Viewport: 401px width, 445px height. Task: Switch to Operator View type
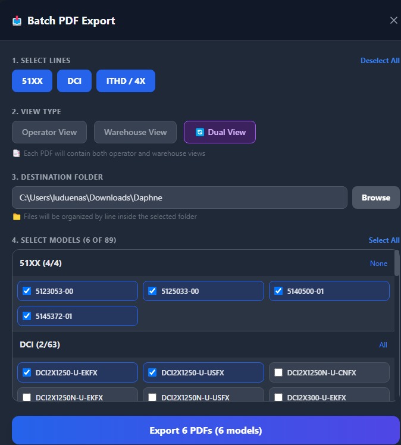pyautogui.click(x=49, y=132)
